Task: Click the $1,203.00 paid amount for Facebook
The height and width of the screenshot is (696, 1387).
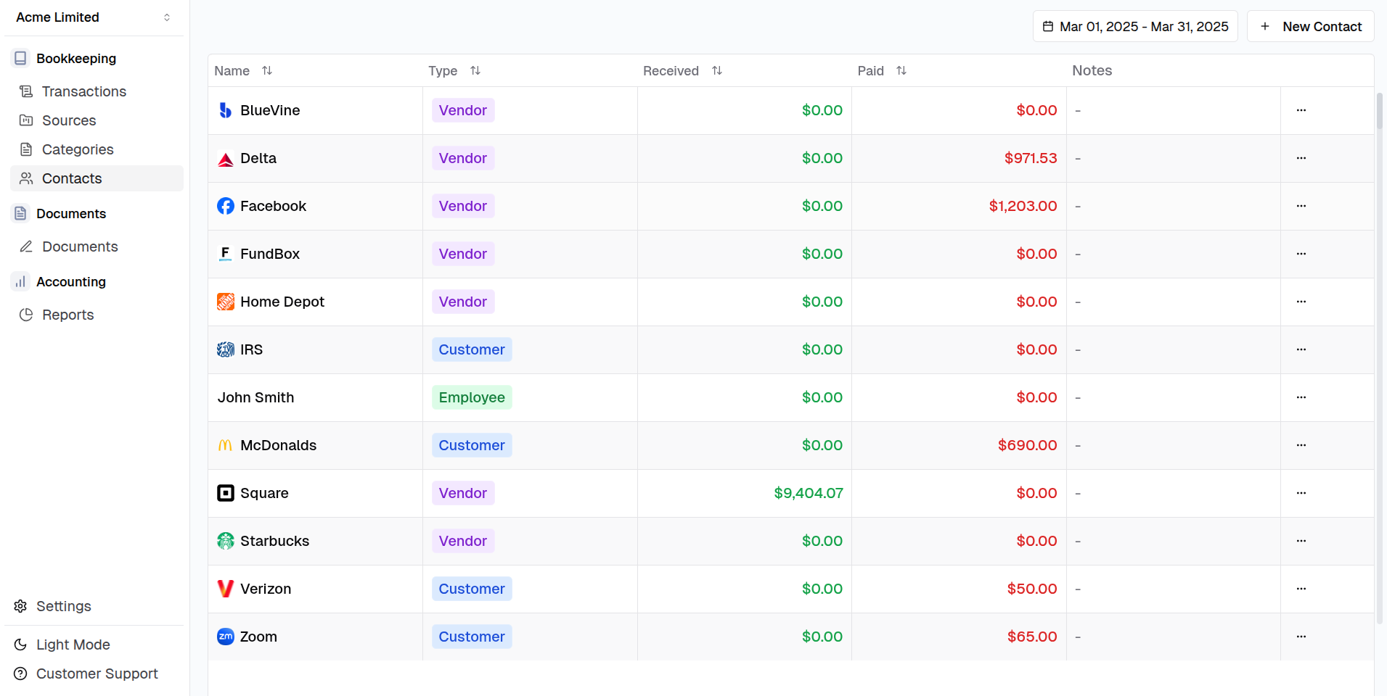Action: 1023,206
